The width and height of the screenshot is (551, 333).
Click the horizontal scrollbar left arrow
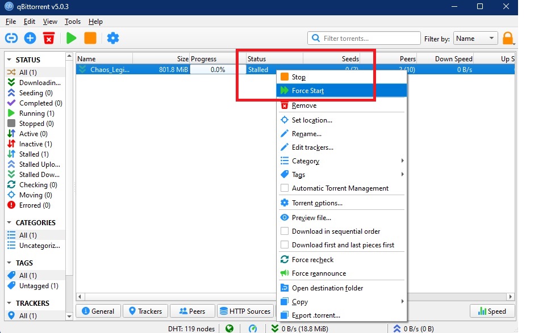coord(80,297)
